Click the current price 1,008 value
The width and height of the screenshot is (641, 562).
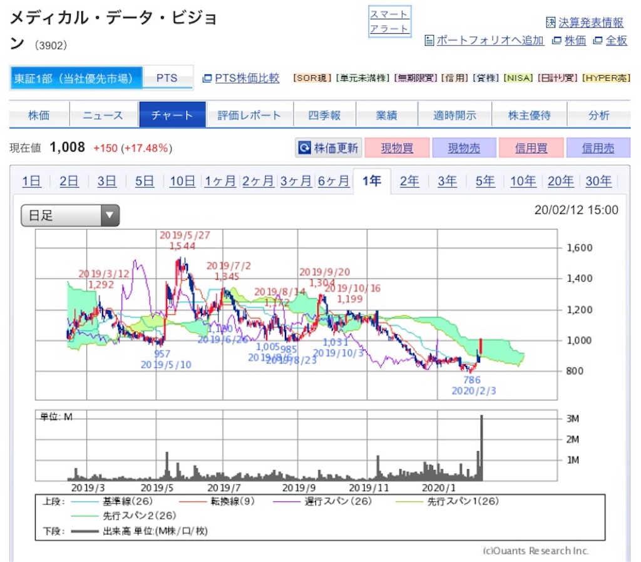67,147
